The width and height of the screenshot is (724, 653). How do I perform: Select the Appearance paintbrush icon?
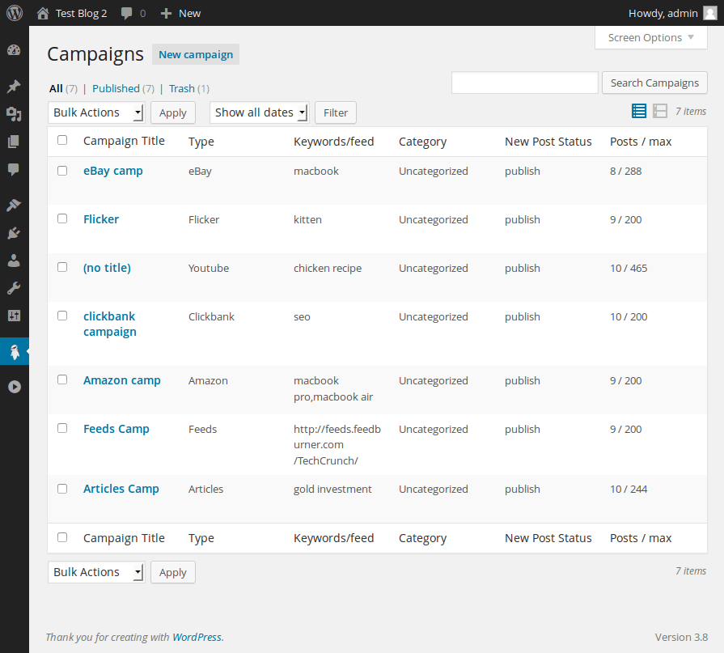click(14, 204)
